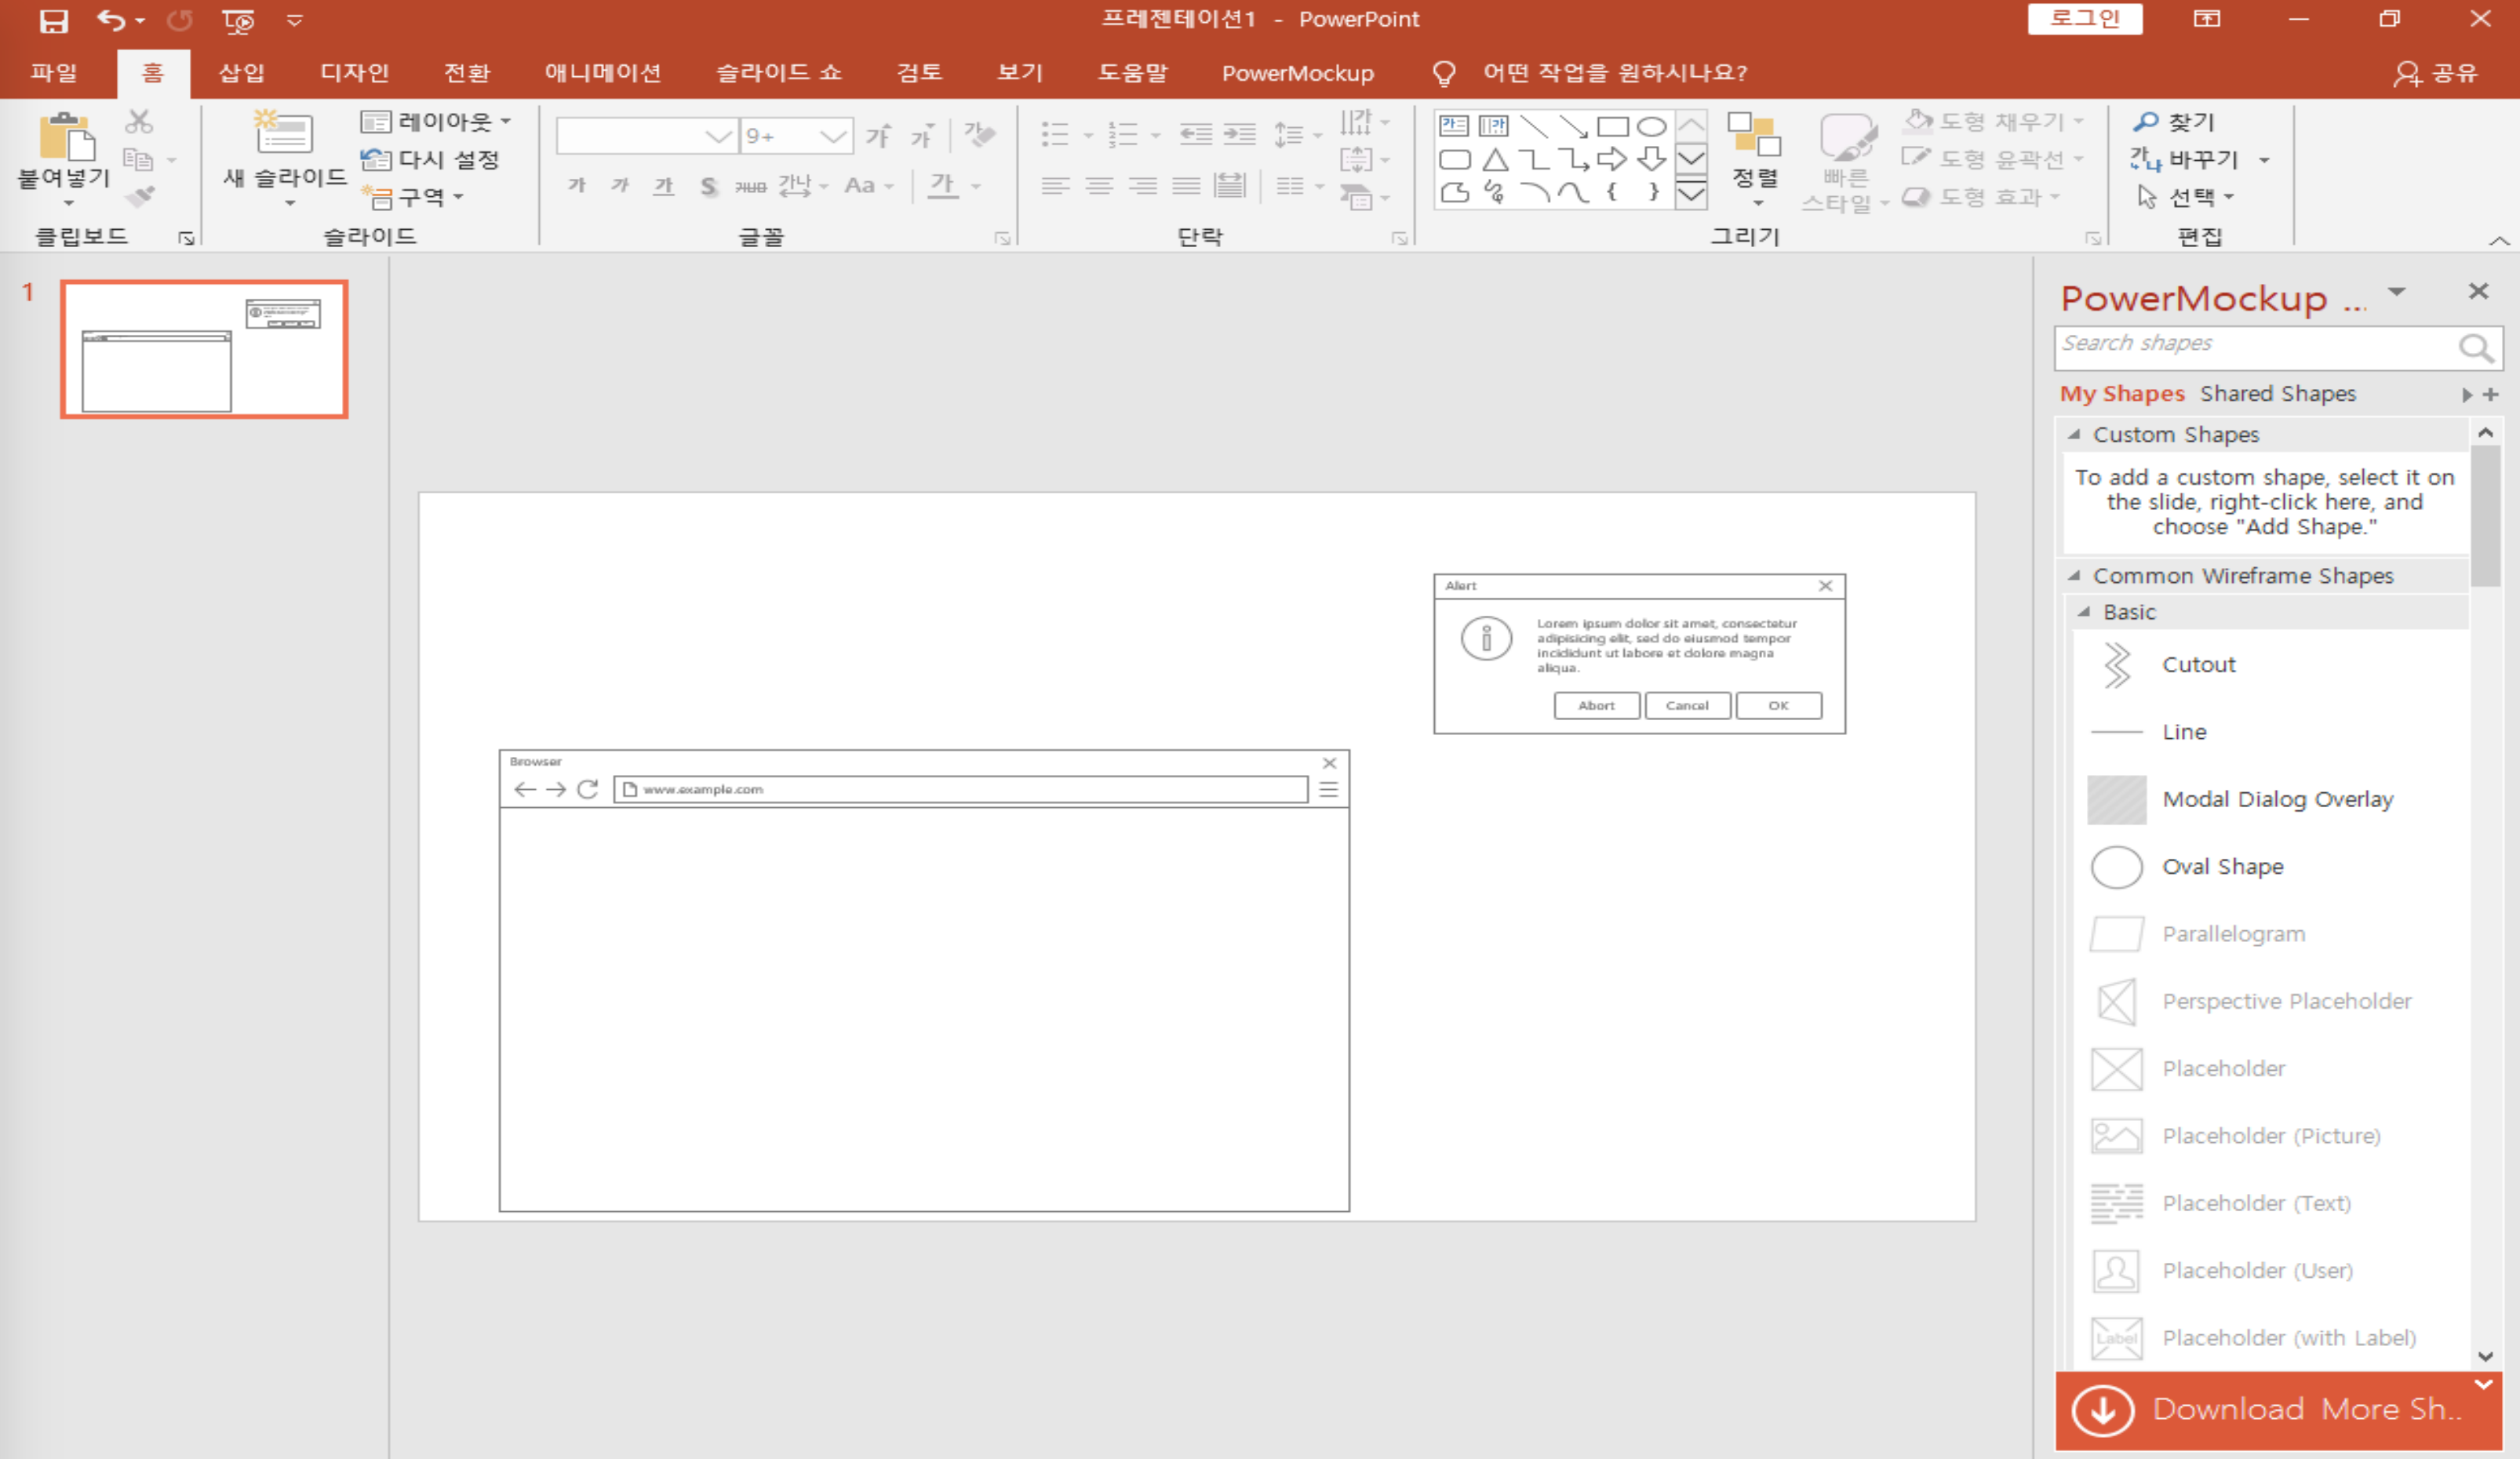Click the Save icon in quick access toolbar

click(x=53, y=20)
